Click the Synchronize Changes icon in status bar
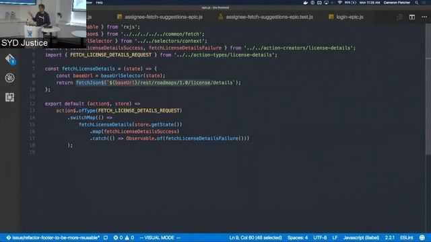This screenshot has width=431, height=242. [106, 237]
